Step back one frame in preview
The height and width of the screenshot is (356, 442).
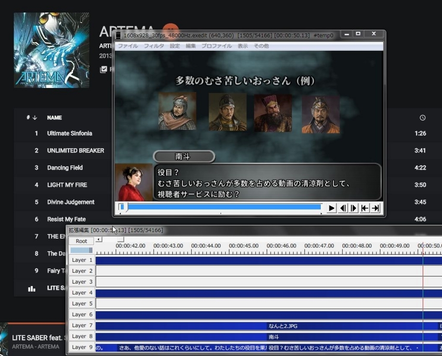coord(343,208)
